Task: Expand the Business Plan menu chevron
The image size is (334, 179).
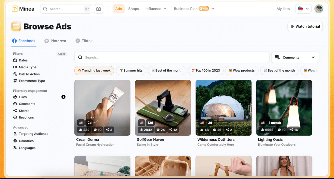Action: click(x=213, y=9)
